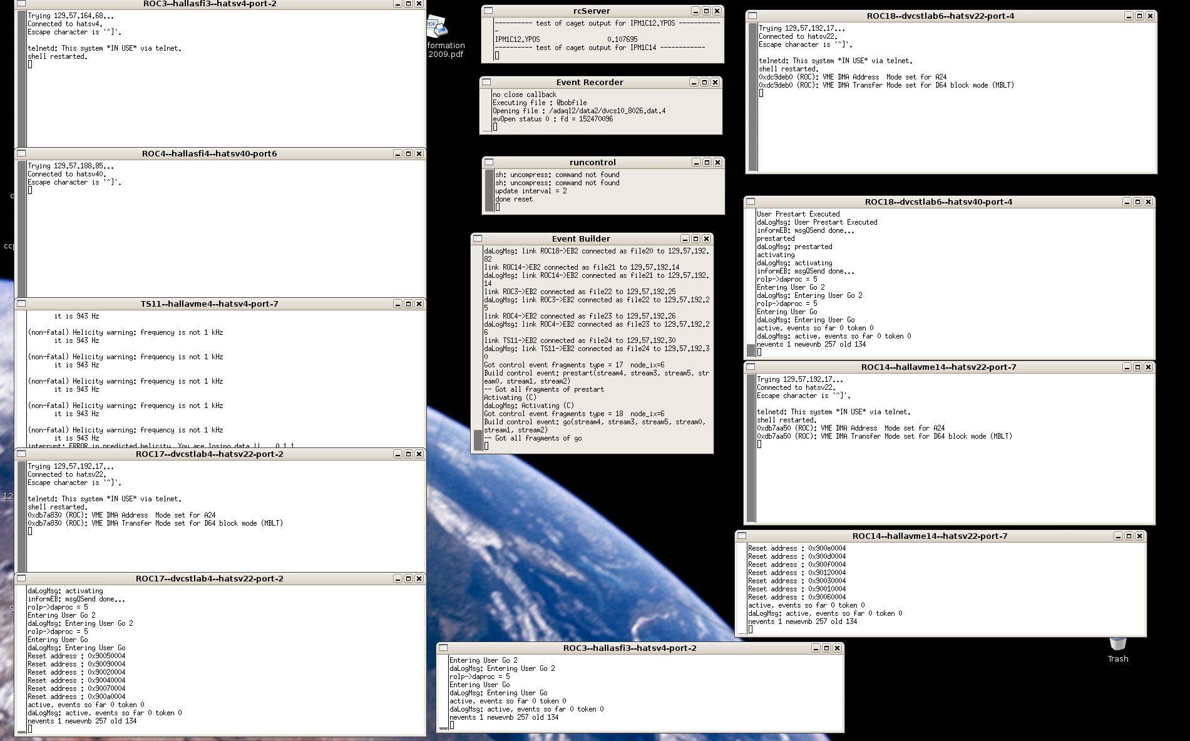Open menu icon of ROC14 window listing Reset addresses
The height and width of the screenshot is (741, 1190).
pyautogui.click(x=742, y=536)
